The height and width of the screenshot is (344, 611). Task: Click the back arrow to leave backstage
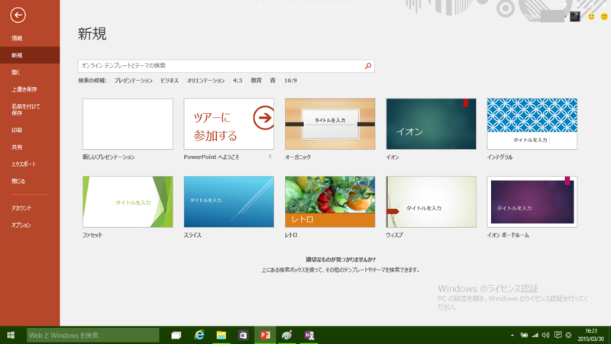click(18, 15)
